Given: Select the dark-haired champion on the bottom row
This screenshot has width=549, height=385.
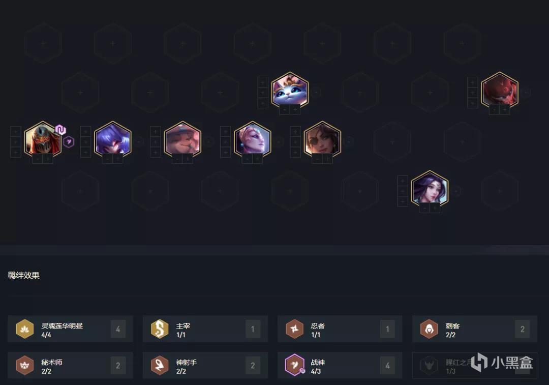Looking at the screenshot, I should [x=430, y=189].
